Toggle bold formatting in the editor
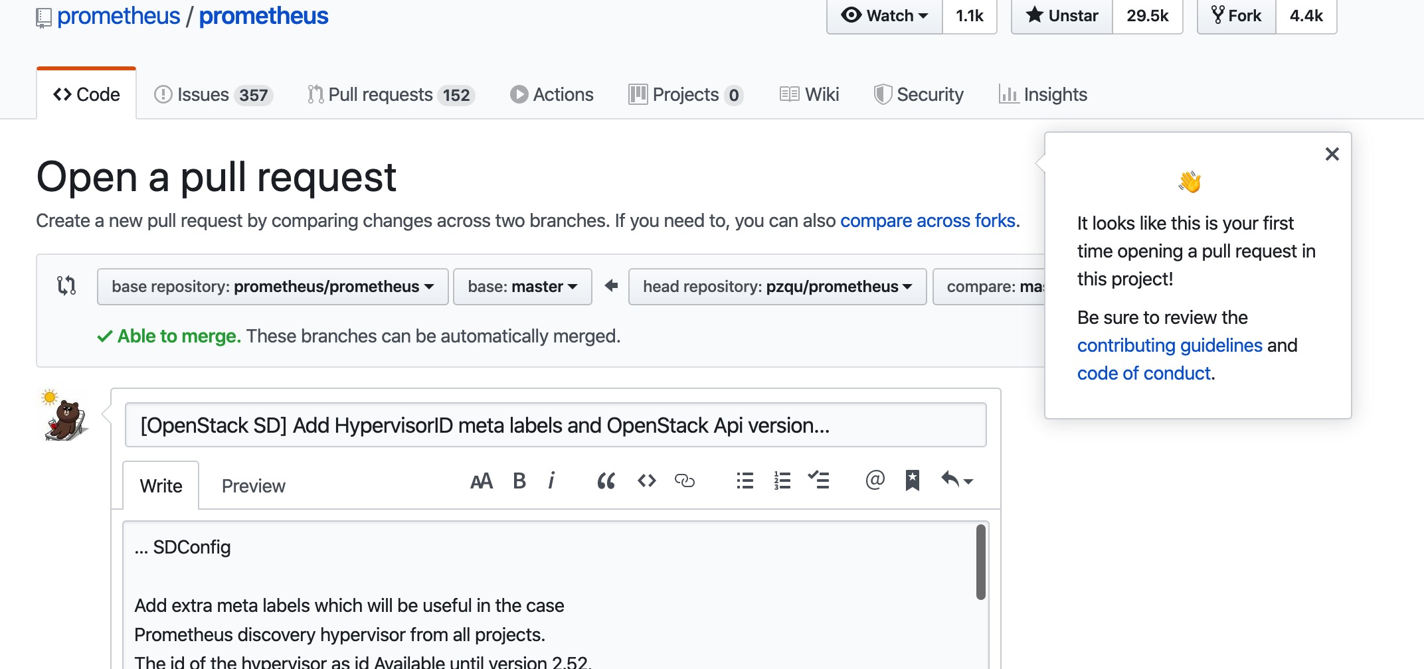This screenshot has height=669, width=1424. (x=519, y=481)
